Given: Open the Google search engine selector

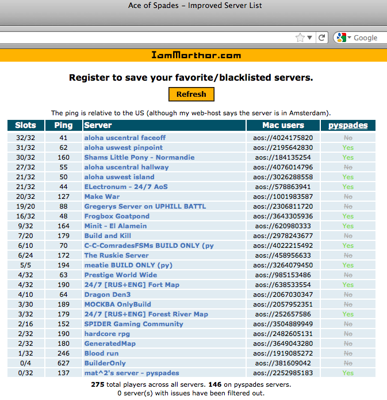Looking at the screenshot, I should [343, 38].
